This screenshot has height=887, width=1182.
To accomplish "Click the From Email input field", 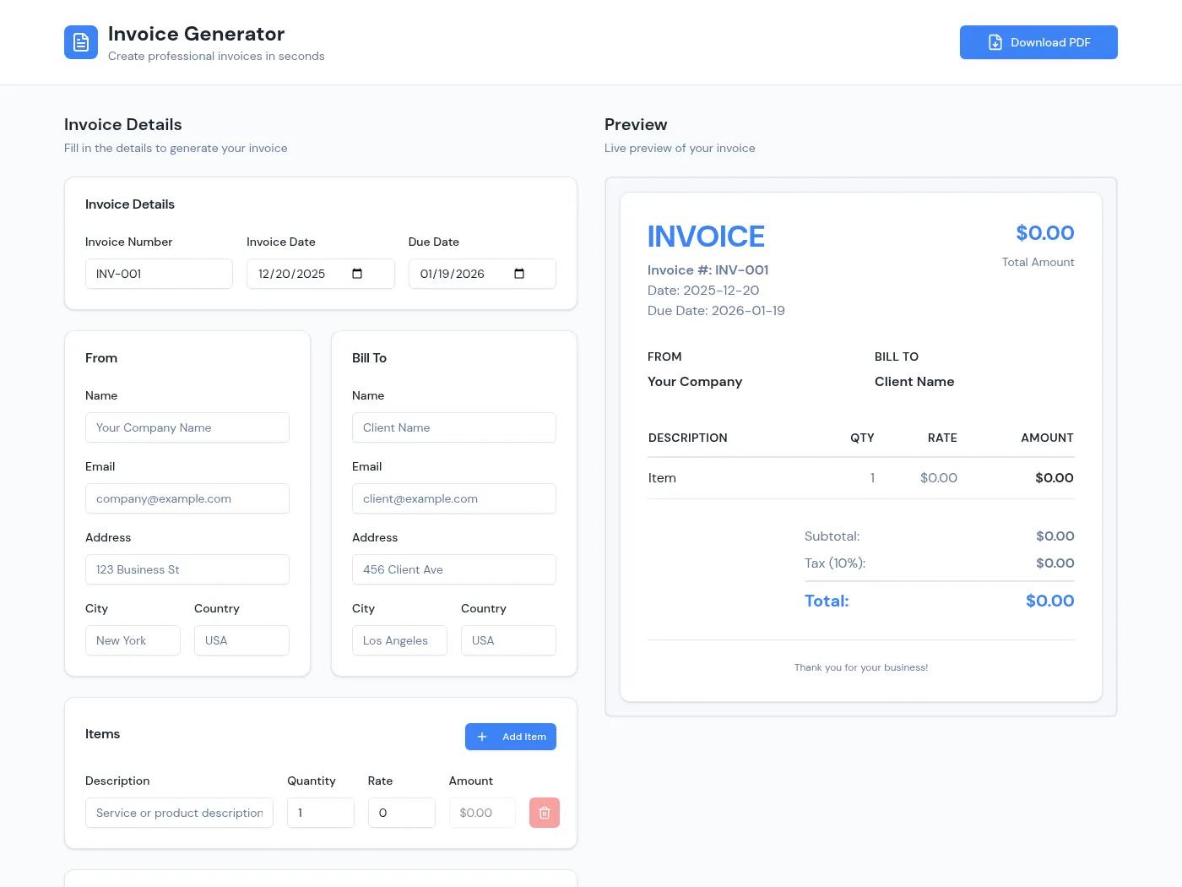I will point(187,498).
